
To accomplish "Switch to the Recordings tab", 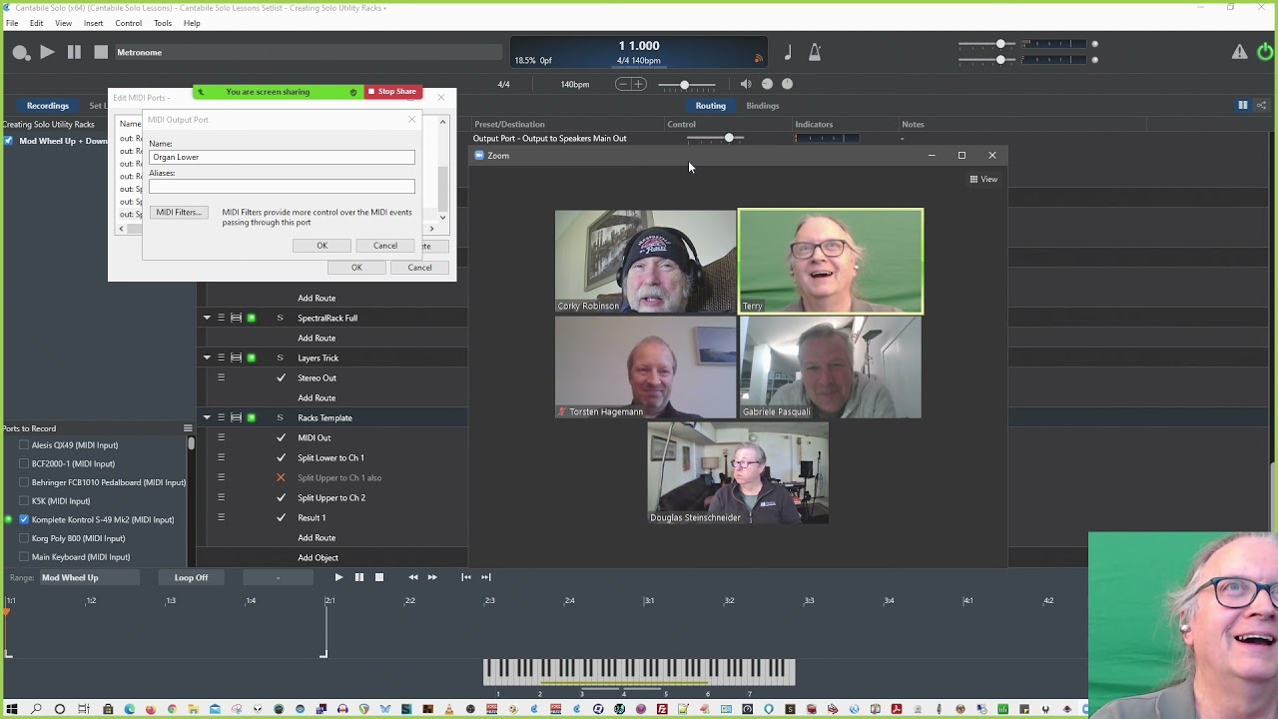I will tap(48, 106).
